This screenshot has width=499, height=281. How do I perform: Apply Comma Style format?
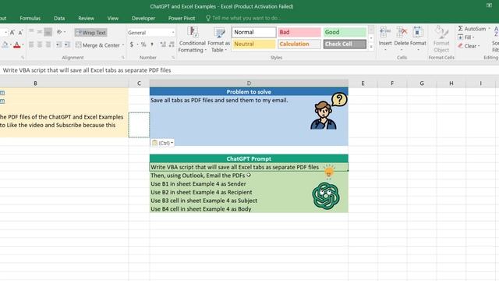pyautogui.click(x=152, y=44)
